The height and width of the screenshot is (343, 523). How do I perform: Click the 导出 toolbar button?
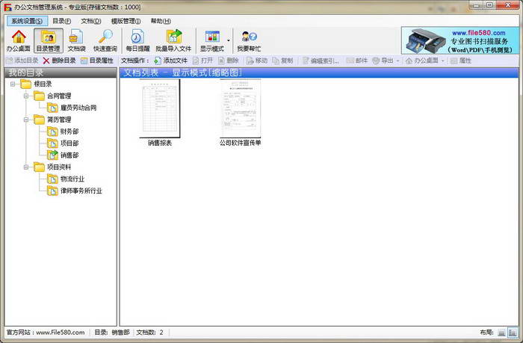pyautogui.click(x=383, y=61)
